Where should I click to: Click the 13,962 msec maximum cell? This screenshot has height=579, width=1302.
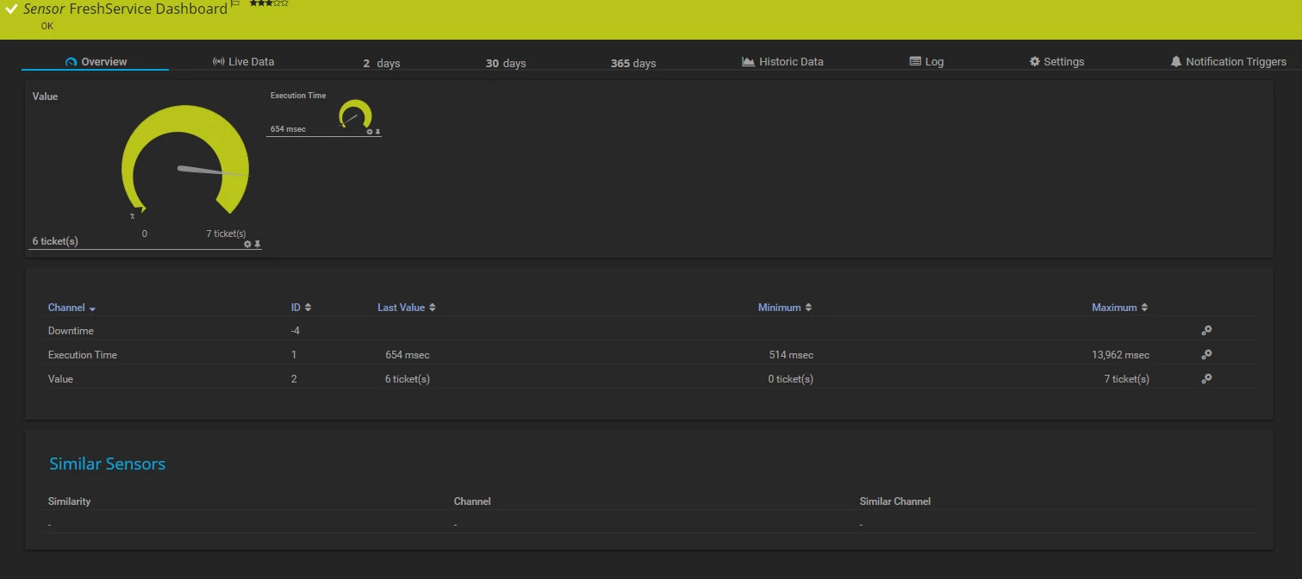(x=1120, y=355)
